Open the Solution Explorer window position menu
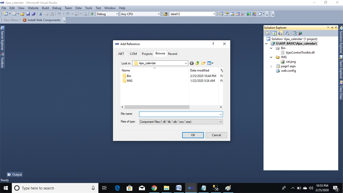The width and height of the screenshot is (343, 193). point(328,27)
